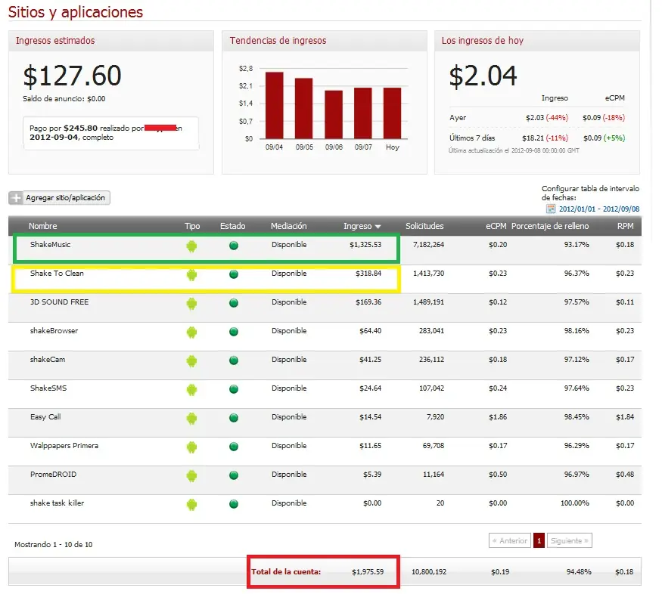Image resolution: width=662 pixels, height=594 pixels.
Task: Click the Hoy bar in income chart
Action: click(392, 113)
